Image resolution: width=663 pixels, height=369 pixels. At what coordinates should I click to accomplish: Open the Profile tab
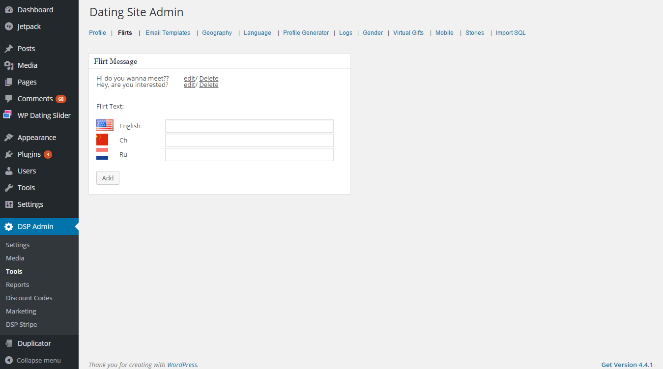[97, 33]
